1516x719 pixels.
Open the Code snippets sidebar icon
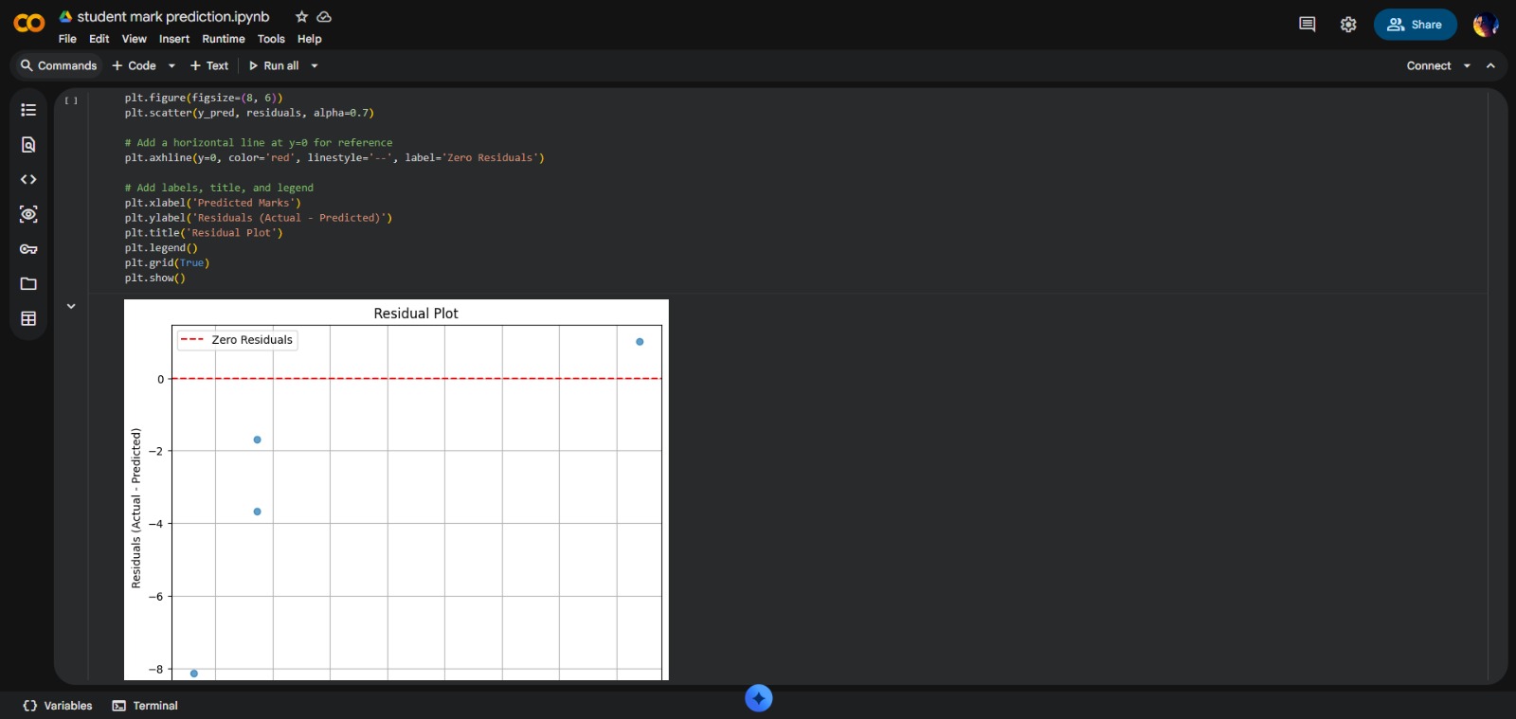coord(28,180)
